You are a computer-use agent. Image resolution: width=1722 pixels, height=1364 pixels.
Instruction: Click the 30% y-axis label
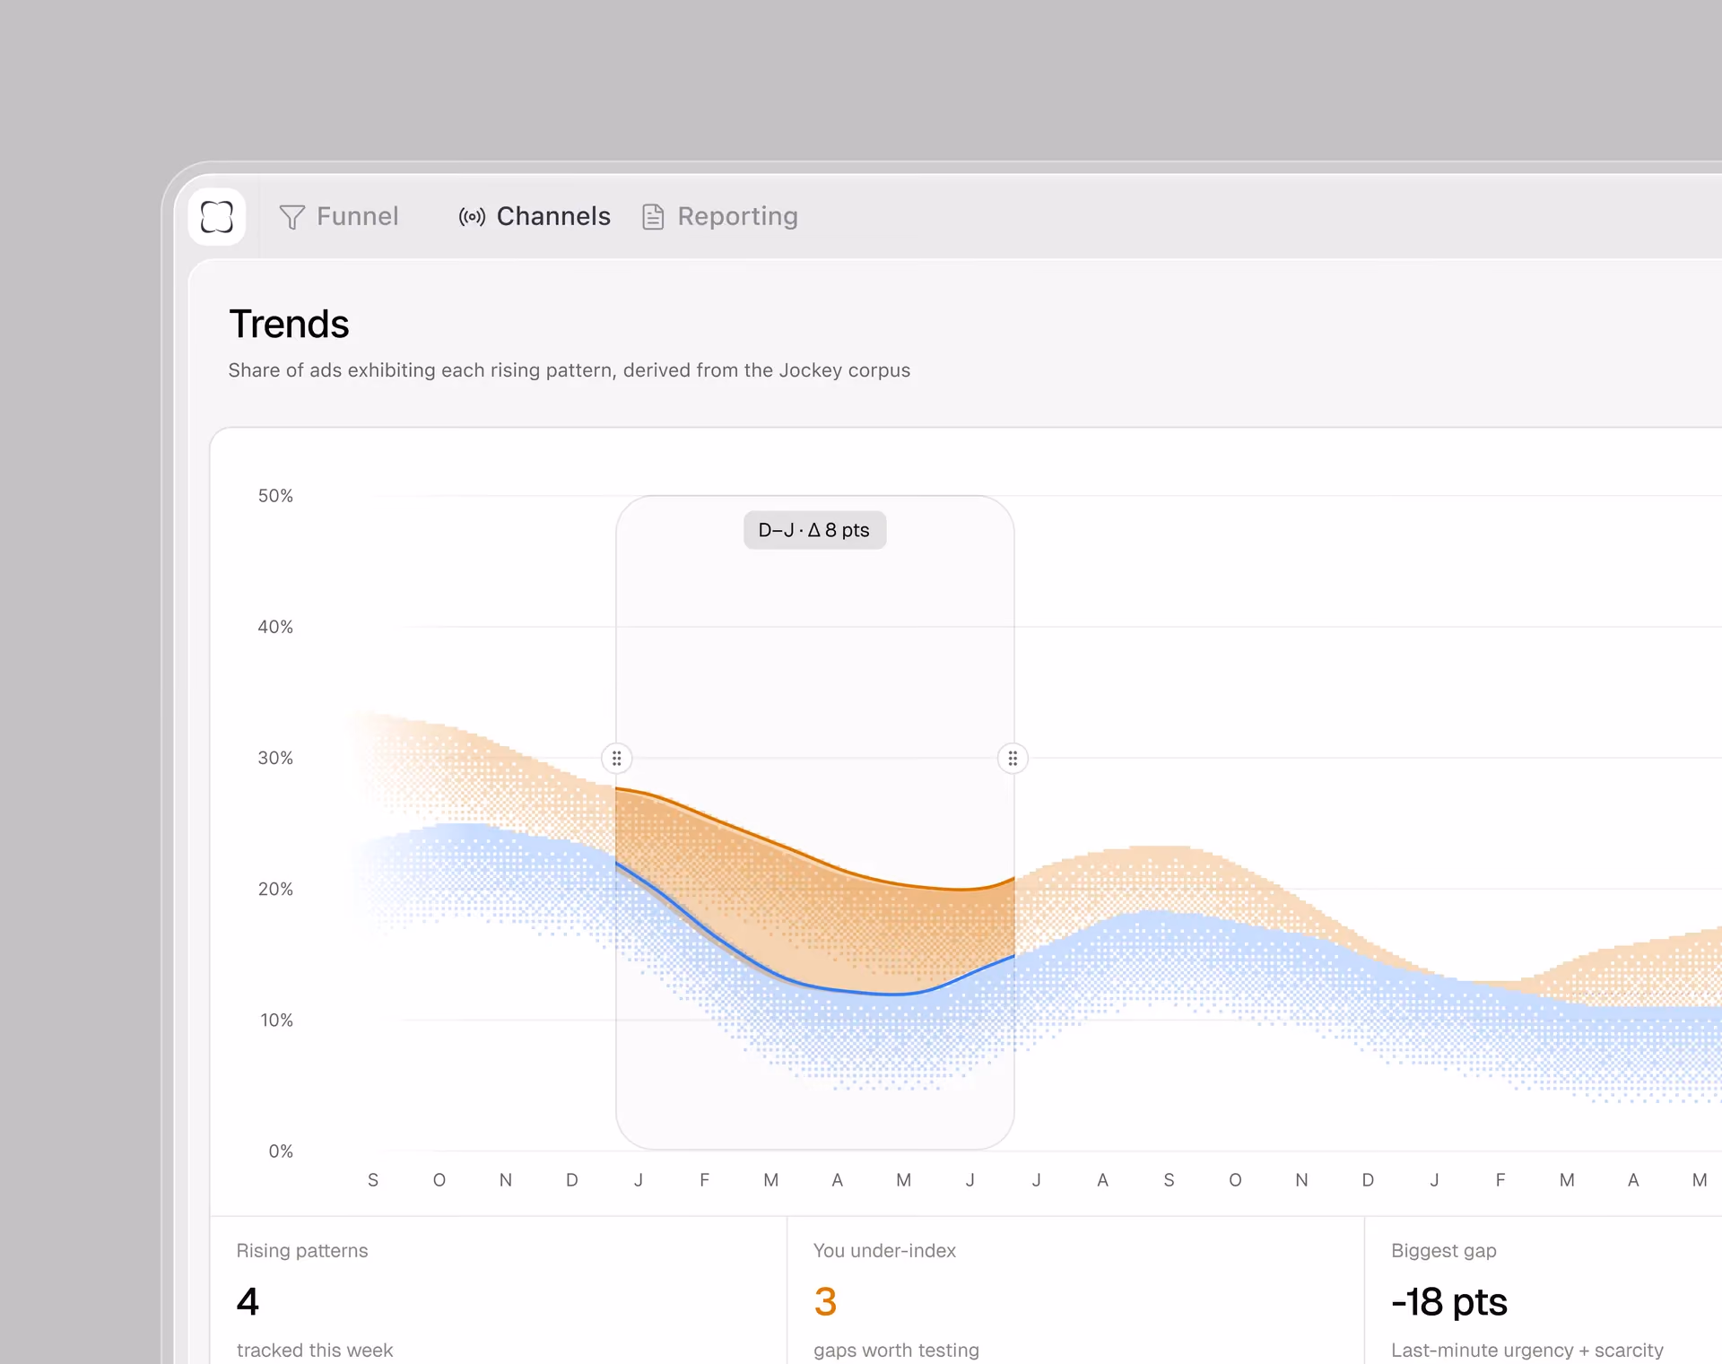click(x=275, y=758)
